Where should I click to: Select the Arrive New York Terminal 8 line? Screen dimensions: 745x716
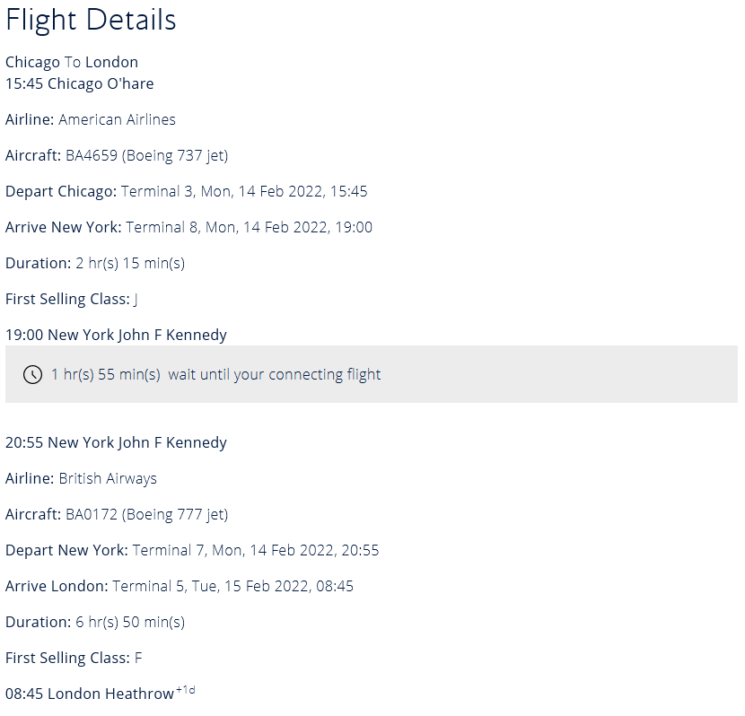click(x=188, y=227)
